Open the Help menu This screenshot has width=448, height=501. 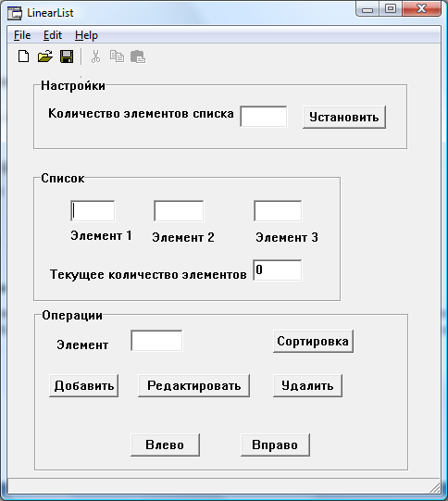tap(86, 35)
